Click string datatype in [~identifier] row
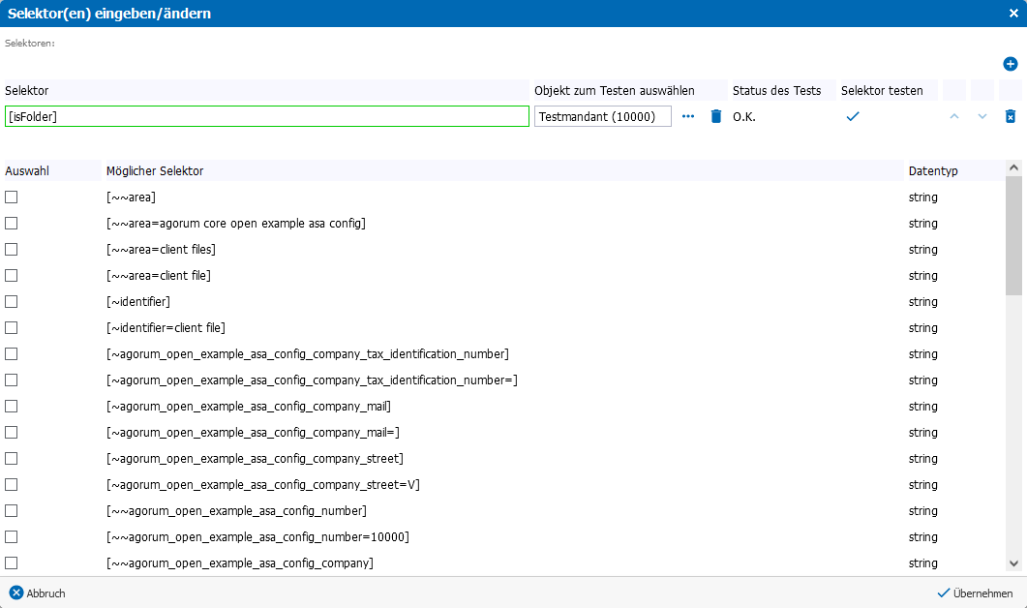1027x608 pixels. click(922, 302)
